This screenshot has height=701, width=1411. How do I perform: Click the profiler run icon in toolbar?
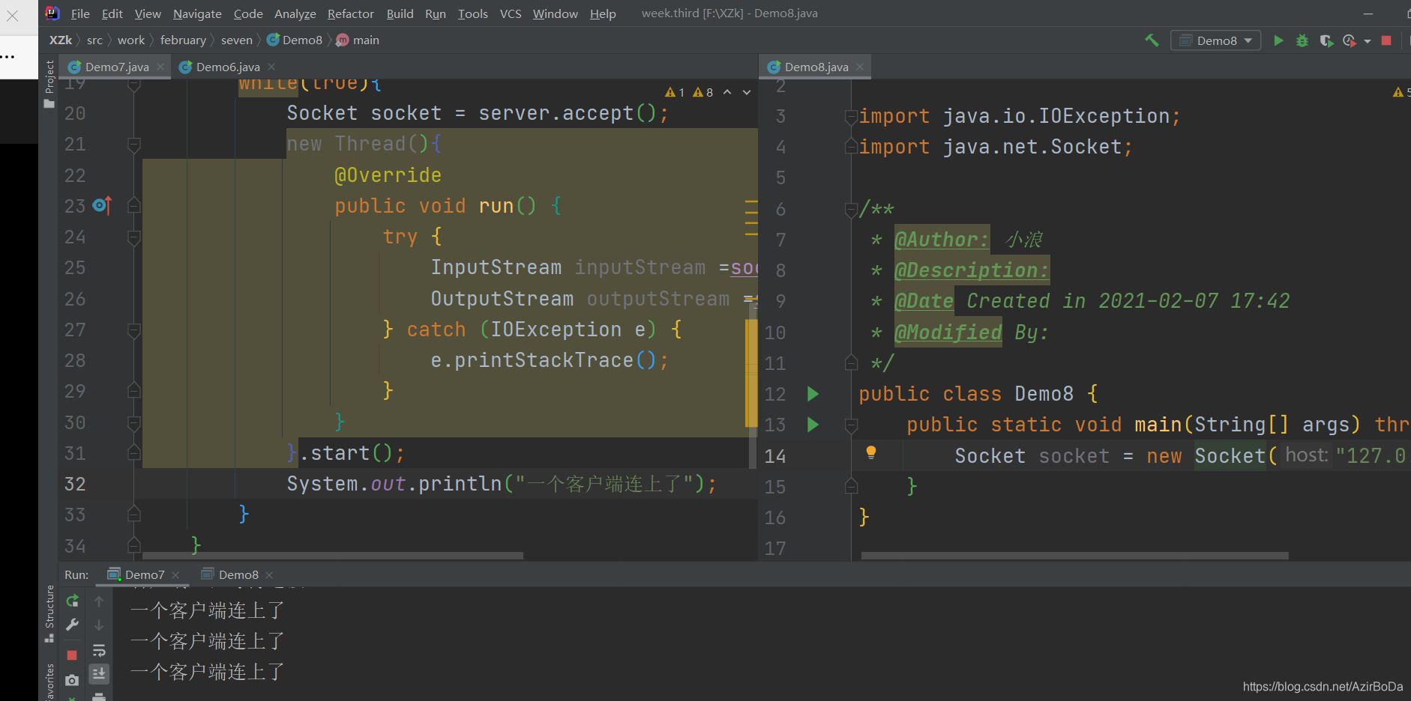pyautogui.click(x=1349, y=40)
